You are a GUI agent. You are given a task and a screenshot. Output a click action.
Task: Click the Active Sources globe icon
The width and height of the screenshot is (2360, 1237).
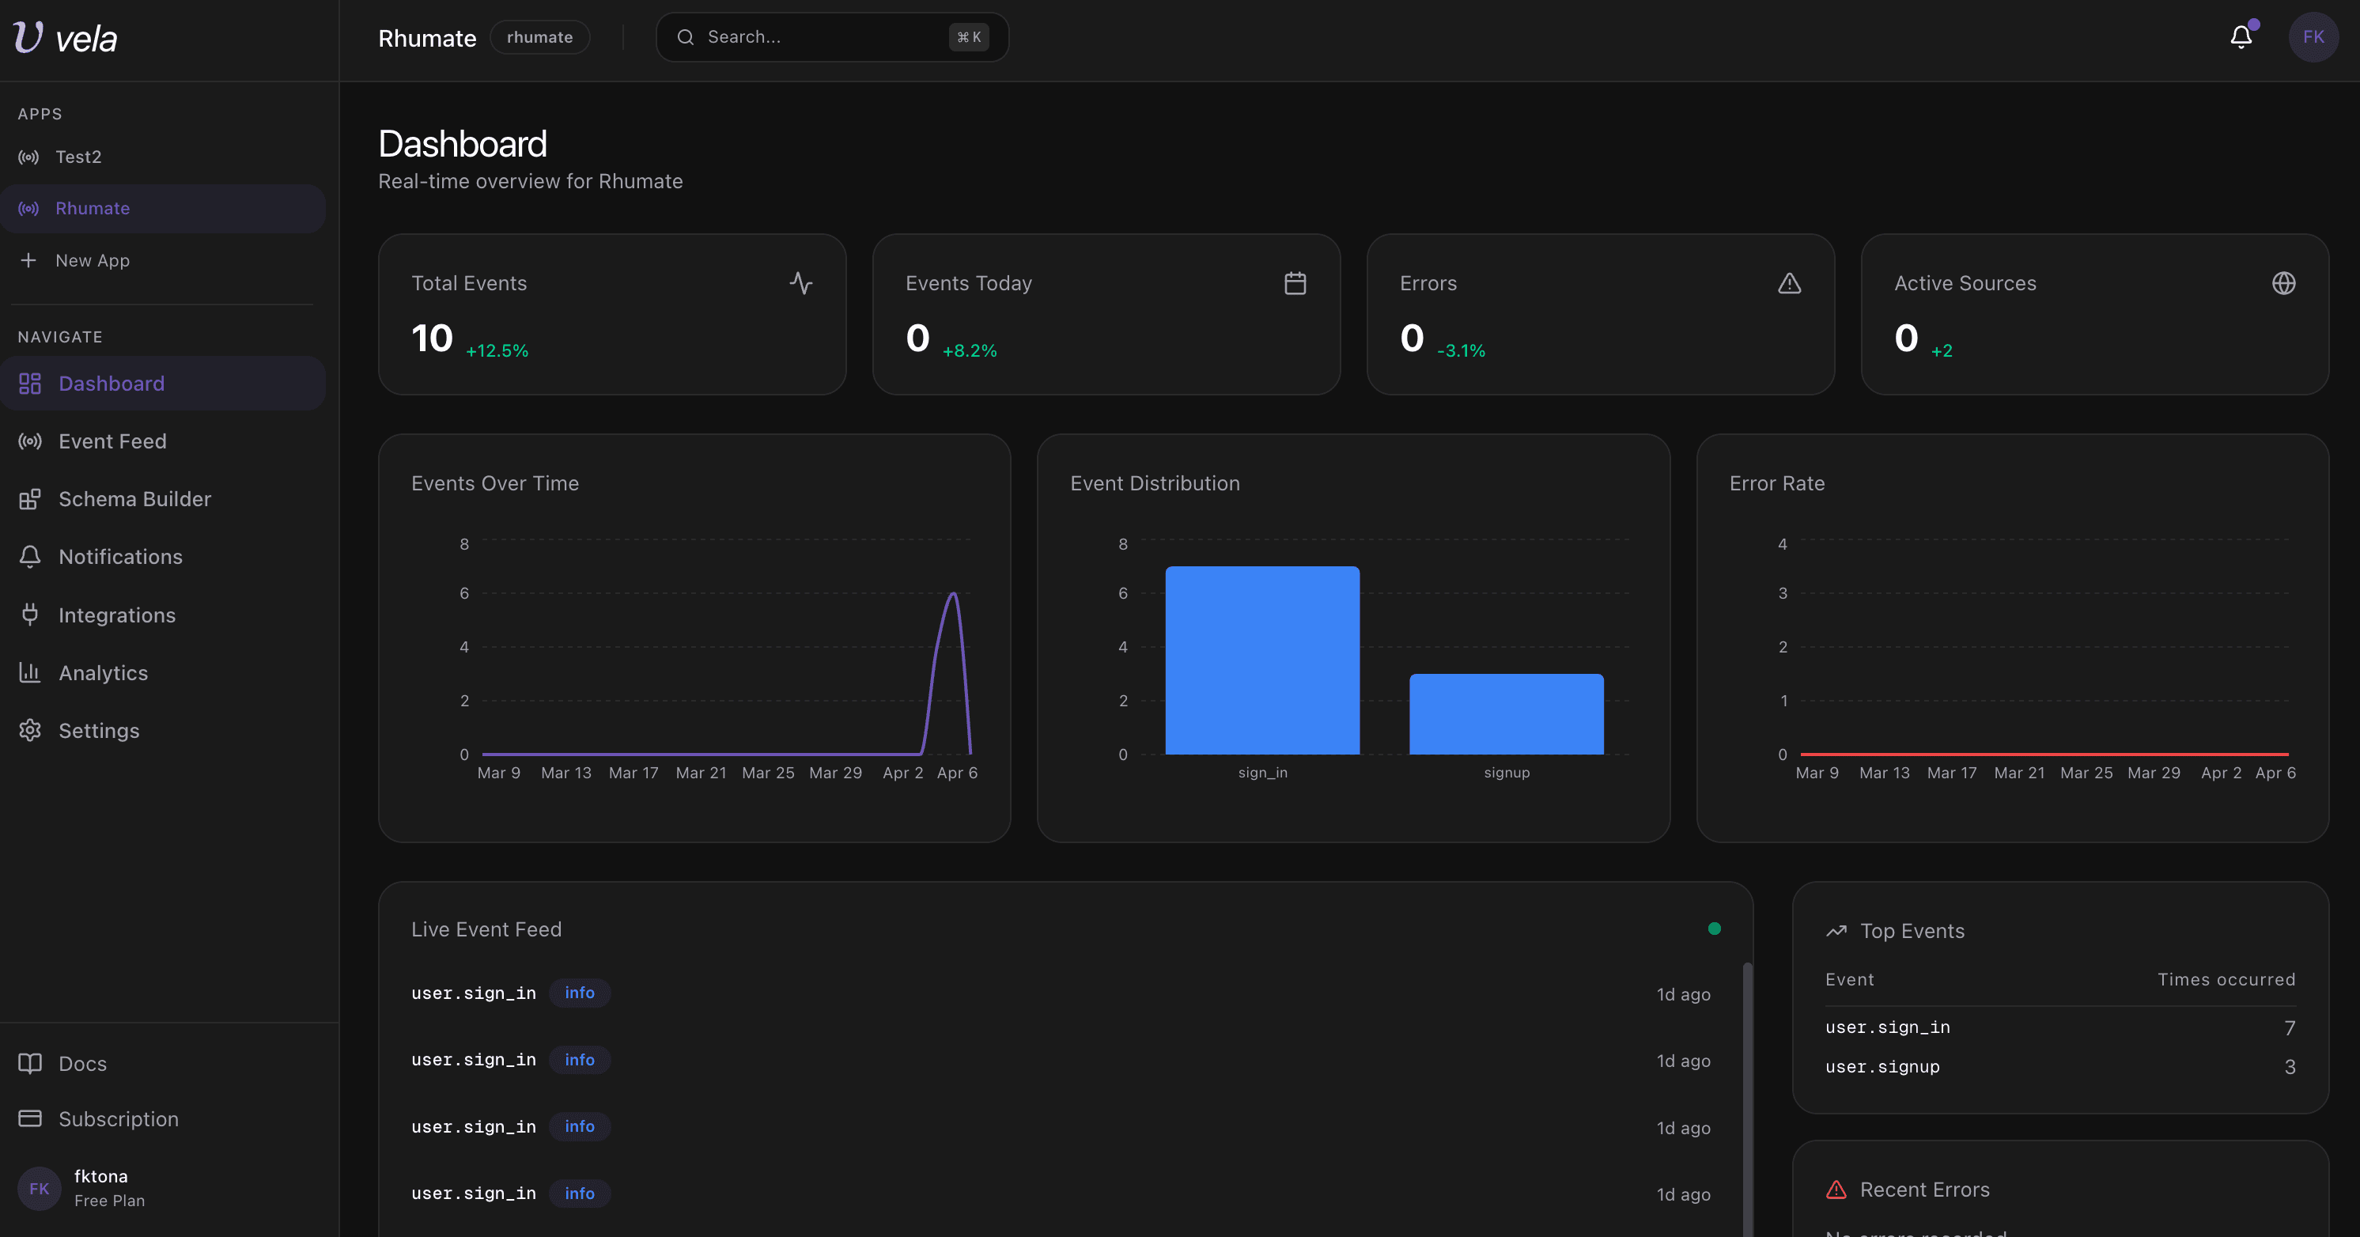pyautogui.click(x=2283, y=283)
